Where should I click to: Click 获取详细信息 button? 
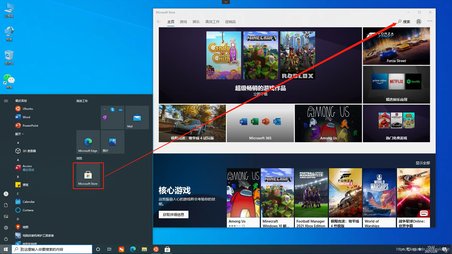pos(173,214)
